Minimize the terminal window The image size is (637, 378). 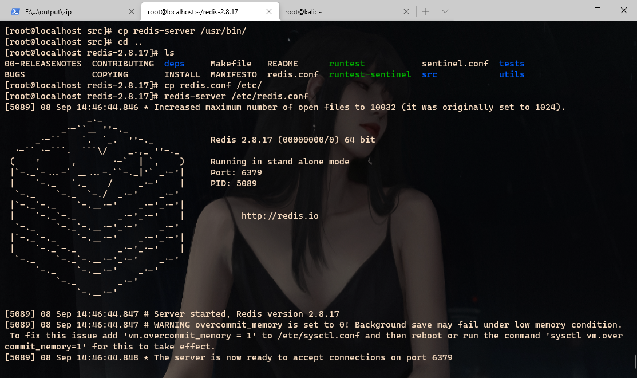571,10
